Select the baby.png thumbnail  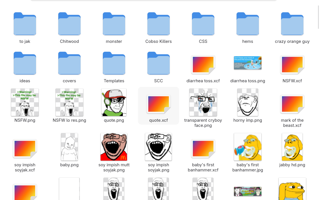[69, 147]
